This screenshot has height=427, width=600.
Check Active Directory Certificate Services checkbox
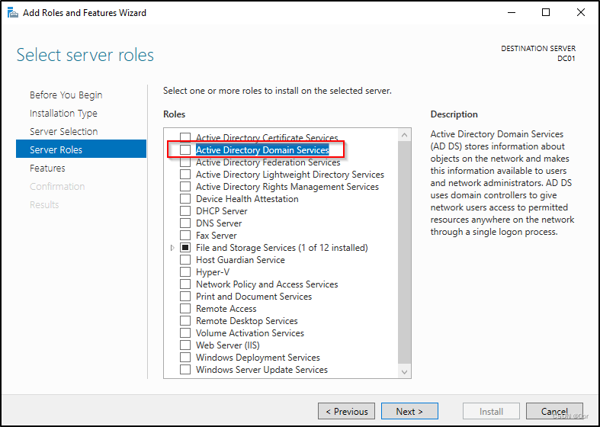tap(185, 138)
